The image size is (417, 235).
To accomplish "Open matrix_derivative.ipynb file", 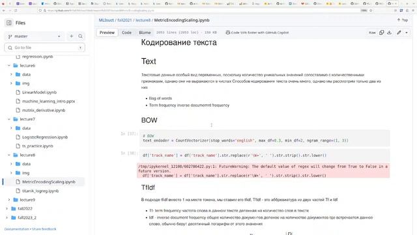I will (x=44, y=110).
